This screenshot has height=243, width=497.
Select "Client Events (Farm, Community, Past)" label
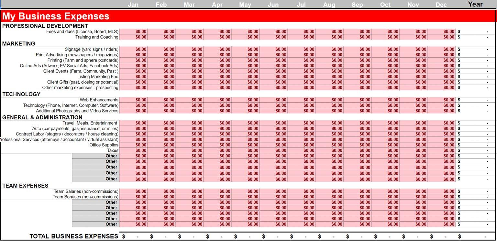[x=81, y=71]
